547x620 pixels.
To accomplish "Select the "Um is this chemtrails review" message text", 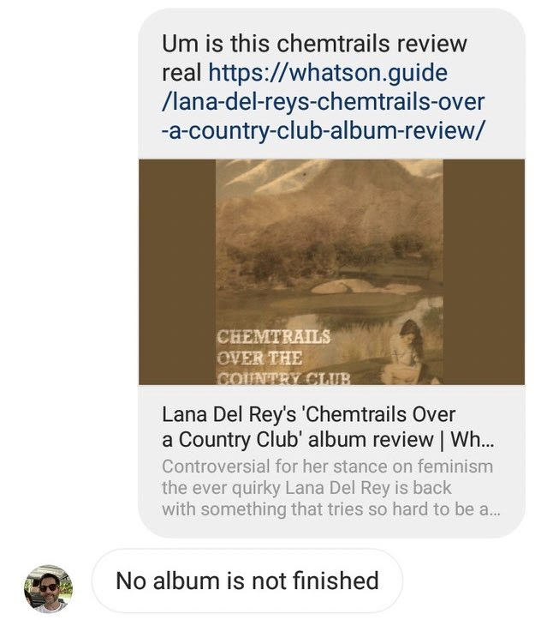I will click(314, 43).
